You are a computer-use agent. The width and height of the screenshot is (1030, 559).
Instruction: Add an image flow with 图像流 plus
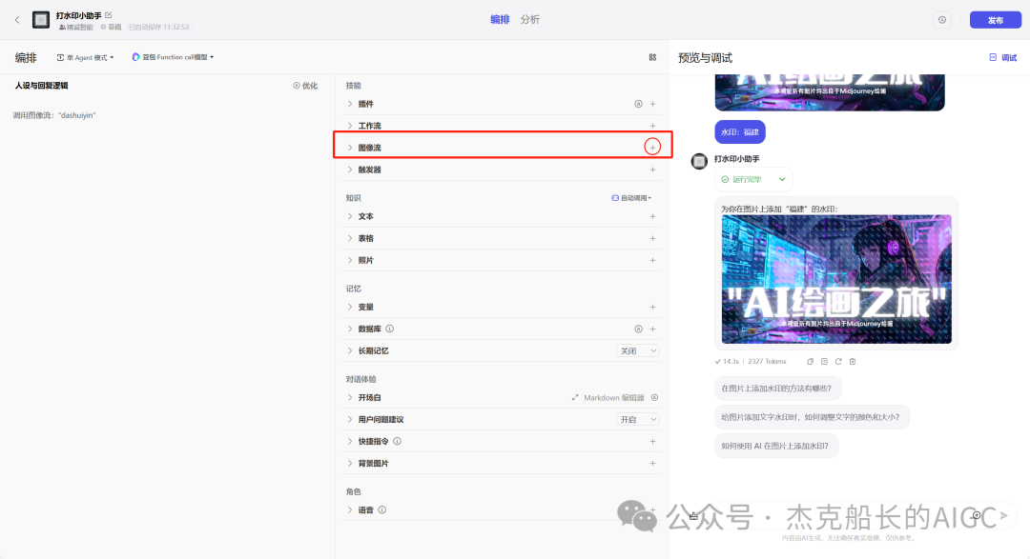click(x=652, y=147)
